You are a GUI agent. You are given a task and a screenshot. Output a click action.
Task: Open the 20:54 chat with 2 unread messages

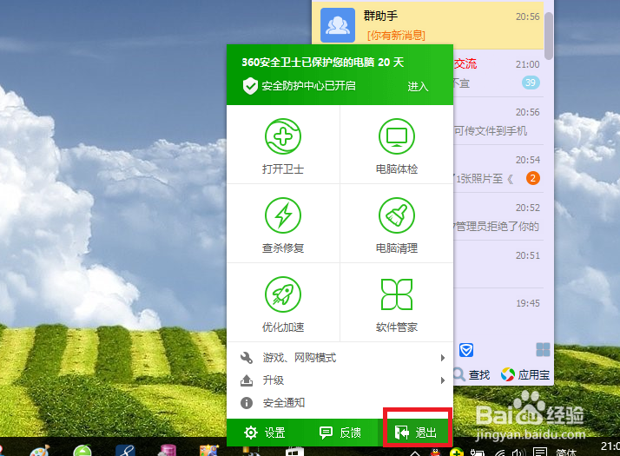click(x=498, y=169)
